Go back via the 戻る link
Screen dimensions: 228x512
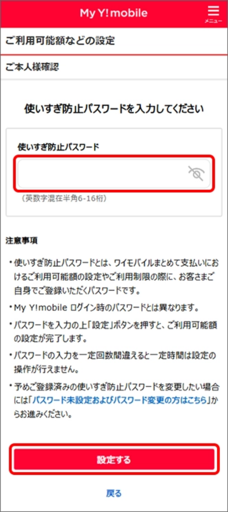pyautogui.click(x=114, y=494)
